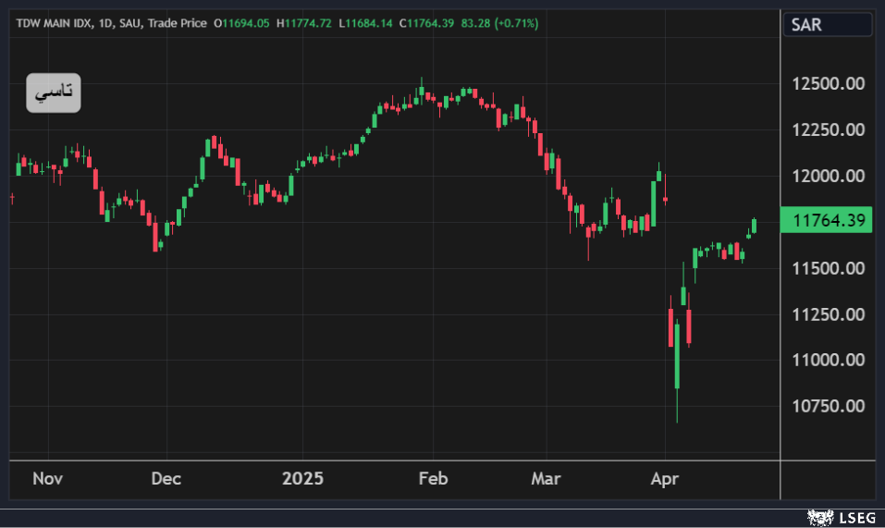Click the تاسي label button
Viewport: 885px width, 528px height.
tap(54, 93)
